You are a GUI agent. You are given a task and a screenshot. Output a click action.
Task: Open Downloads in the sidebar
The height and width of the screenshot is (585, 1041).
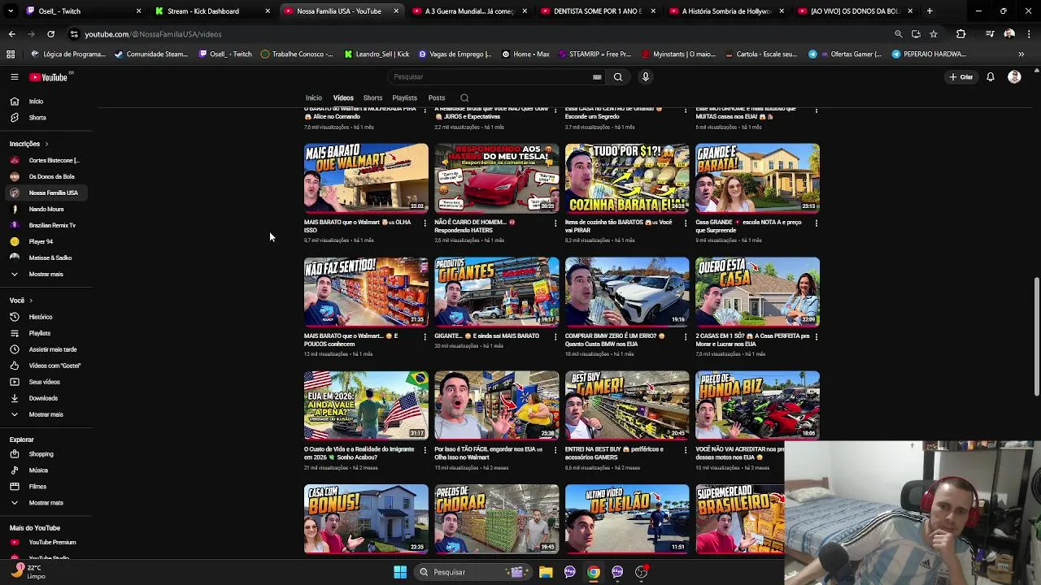[46, 398]
